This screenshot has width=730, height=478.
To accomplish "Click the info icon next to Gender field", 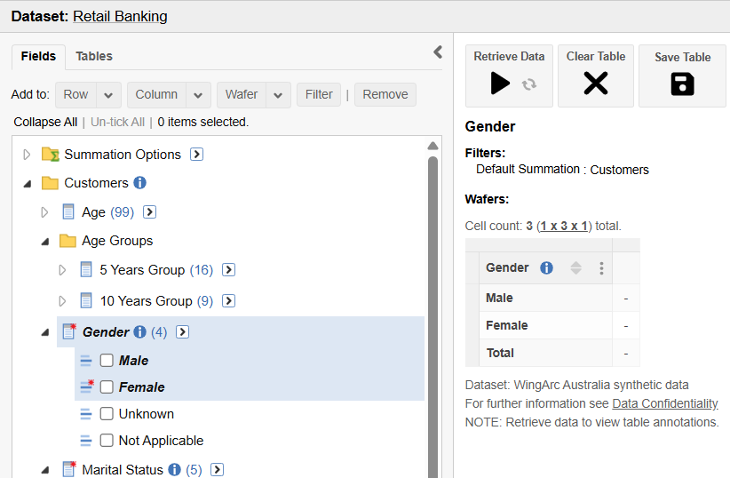I will (139, 332).
